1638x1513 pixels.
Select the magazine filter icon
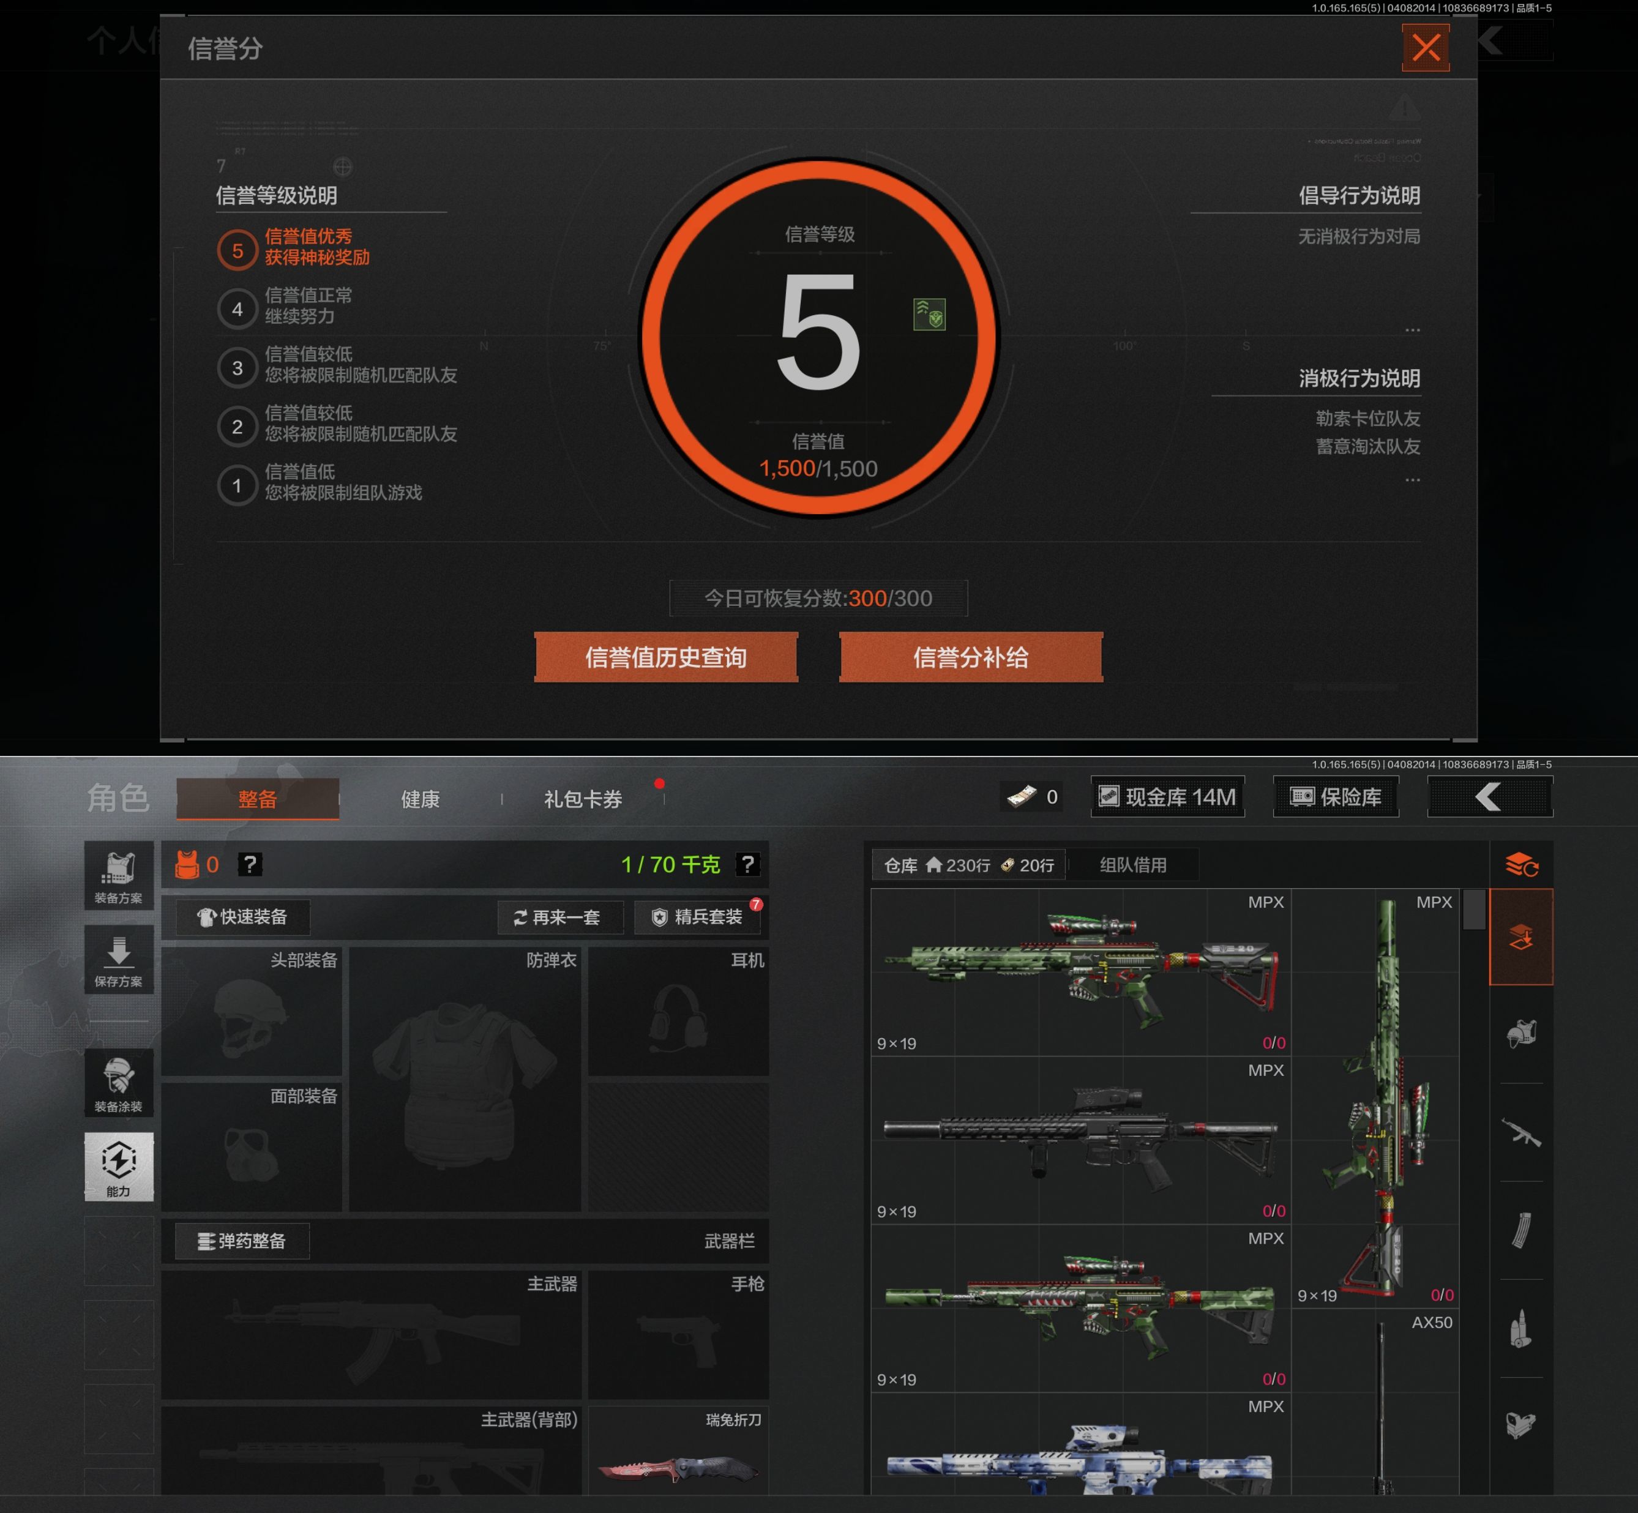pyautogui.click(x=1521, y=1230)
